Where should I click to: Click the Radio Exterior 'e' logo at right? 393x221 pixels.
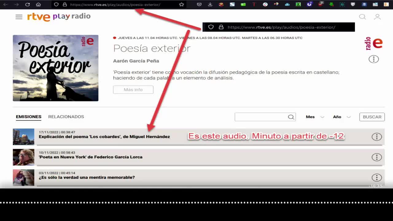(374, 43)
